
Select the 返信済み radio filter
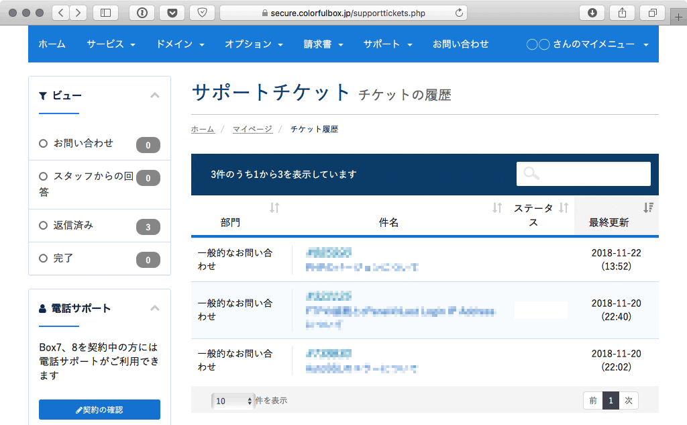click(x=43, y=226)
